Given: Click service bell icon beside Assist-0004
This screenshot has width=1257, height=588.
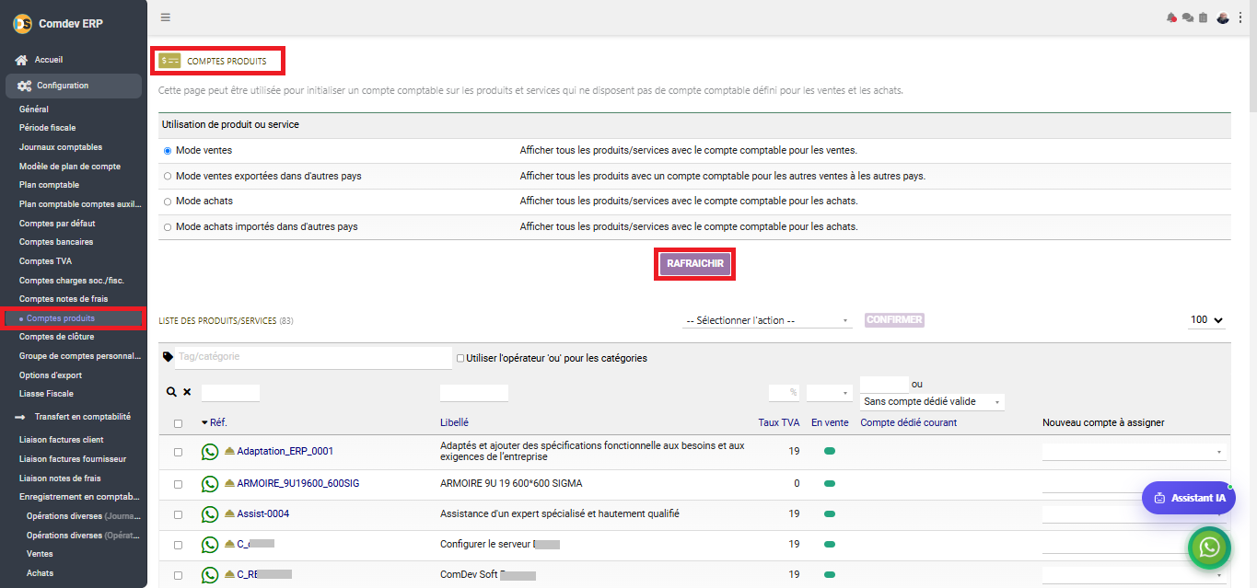Looking at the screenshot, I should (229, 513).
